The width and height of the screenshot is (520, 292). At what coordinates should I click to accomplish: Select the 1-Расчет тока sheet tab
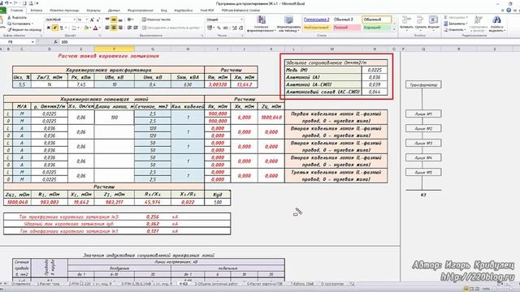click(49, 284)
